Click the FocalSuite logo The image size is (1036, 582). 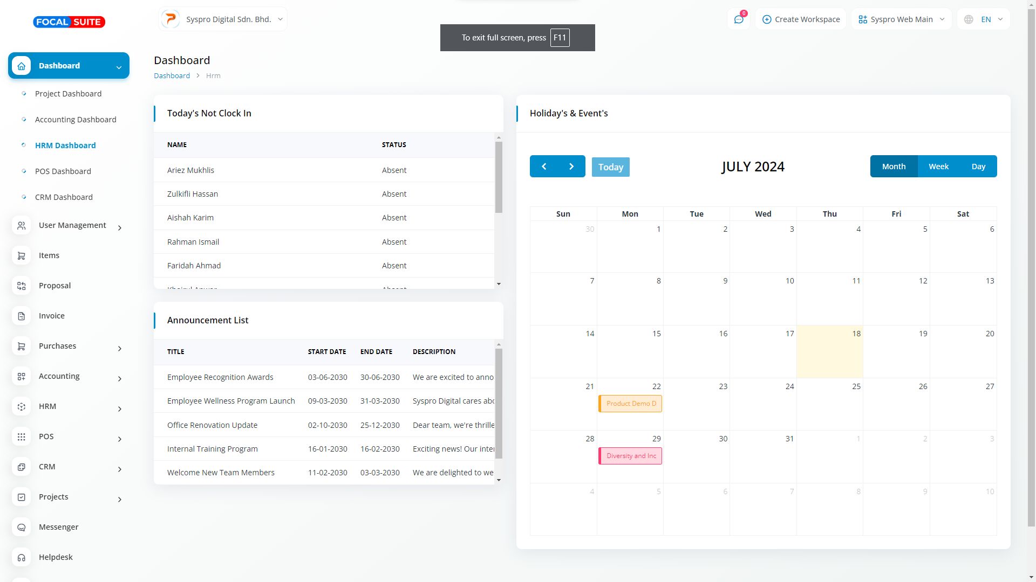pos(69,22)
